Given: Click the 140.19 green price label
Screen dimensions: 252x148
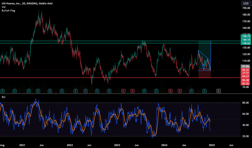Looking at the screenshot, I should (x=246, y=36).
